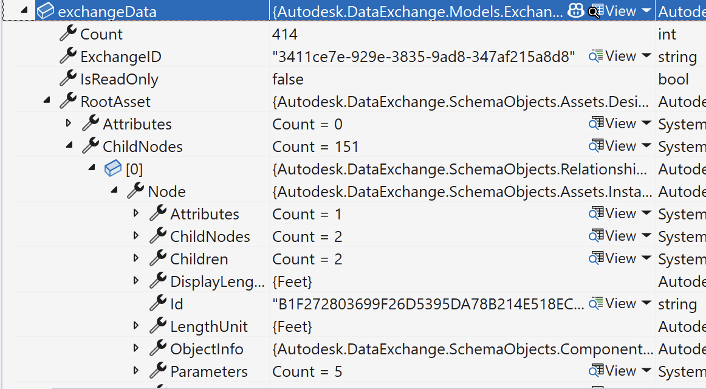Viewport: 706px width, 389px height.
Task: Open View visualizer for ChildNodes Count = 2
Action: coord(612,236)
